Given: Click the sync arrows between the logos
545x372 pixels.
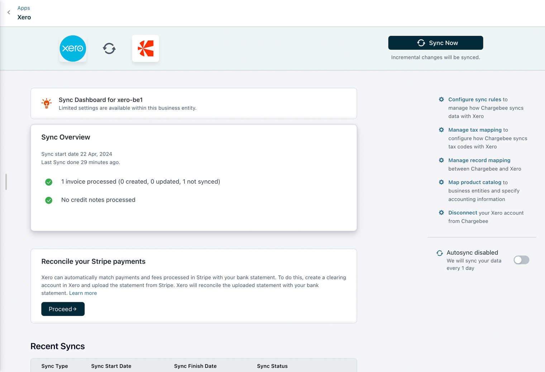Looking at the screenshot, I should 109,48.
